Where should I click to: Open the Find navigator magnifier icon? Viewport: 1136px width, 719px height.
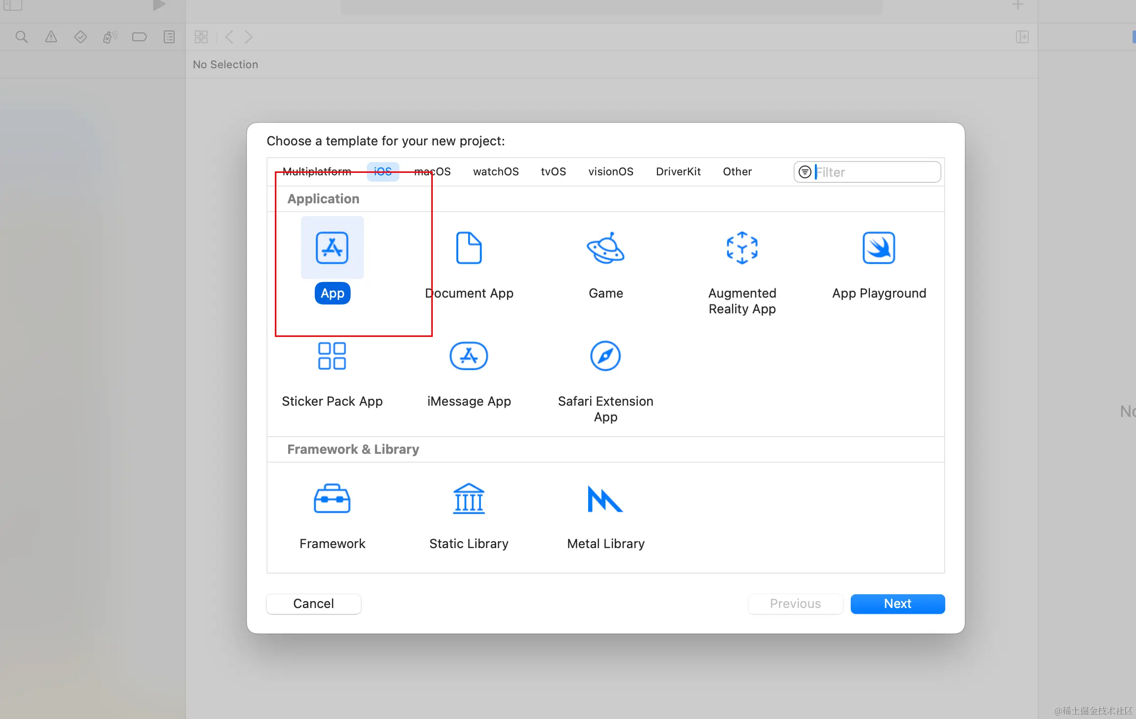[x=21, y=37]
